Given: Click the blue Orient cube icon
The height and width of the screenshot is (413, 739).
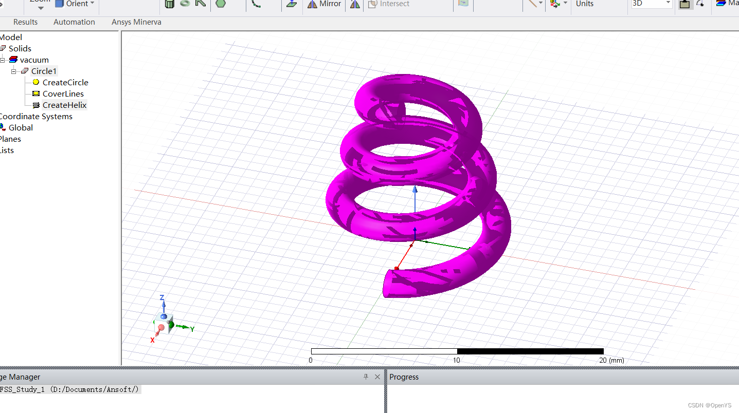Looking at the screenshot, I should point(60,4).
